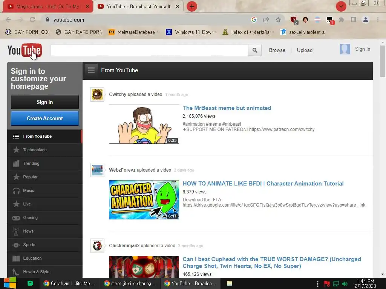Click inside the YouTube search box
The image size is (386, 289).
149,50
